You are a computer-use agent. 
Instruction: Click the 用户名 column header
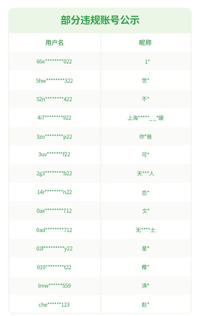(x=54, y=43)
